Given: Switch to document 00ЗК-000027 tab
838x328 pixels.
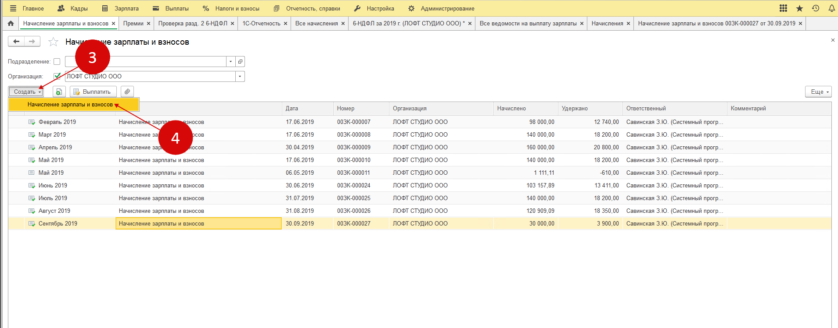Looking at the screenshot, I should 716,24.
